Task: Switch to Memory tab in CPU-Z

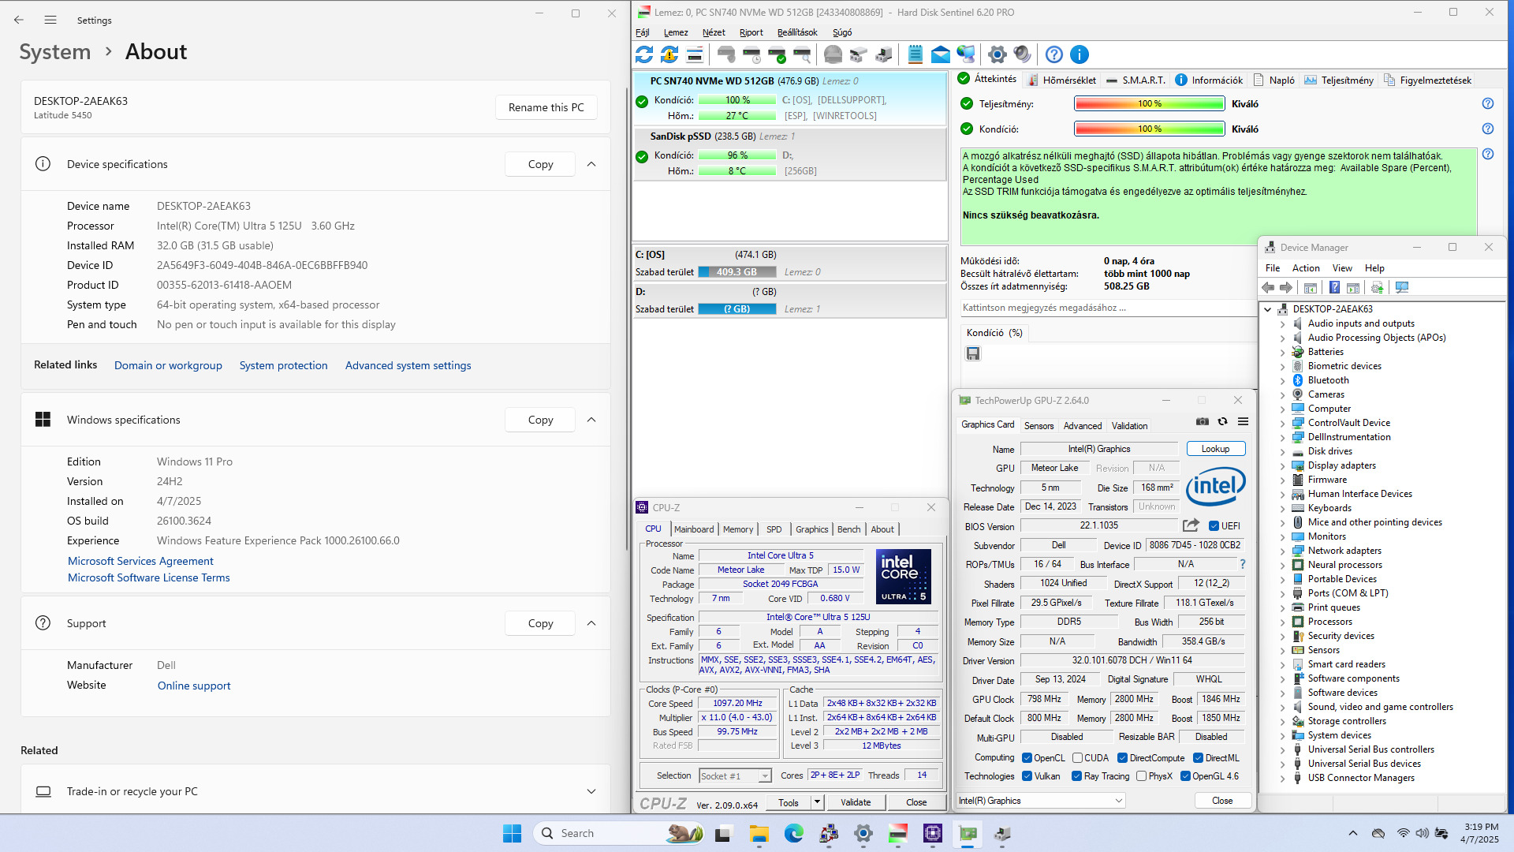Action: (x=737, y=529)
